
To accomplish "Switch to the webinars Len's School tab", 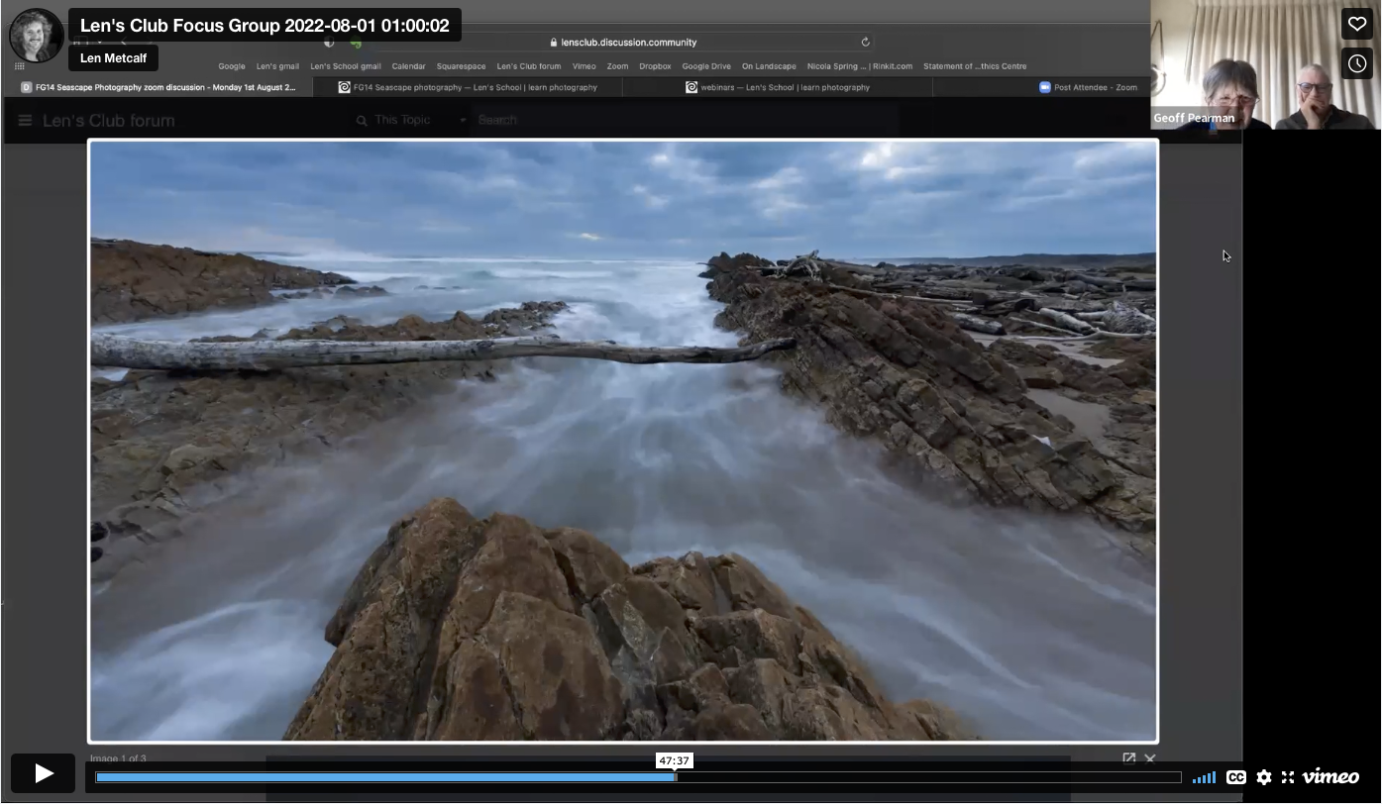I will coord(788,87).
